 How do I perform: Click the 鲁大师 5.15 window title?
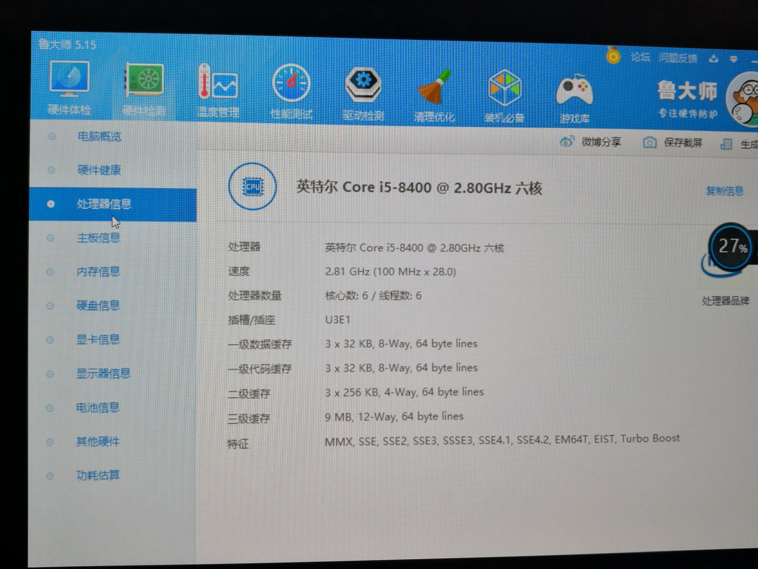coord(67,45)
